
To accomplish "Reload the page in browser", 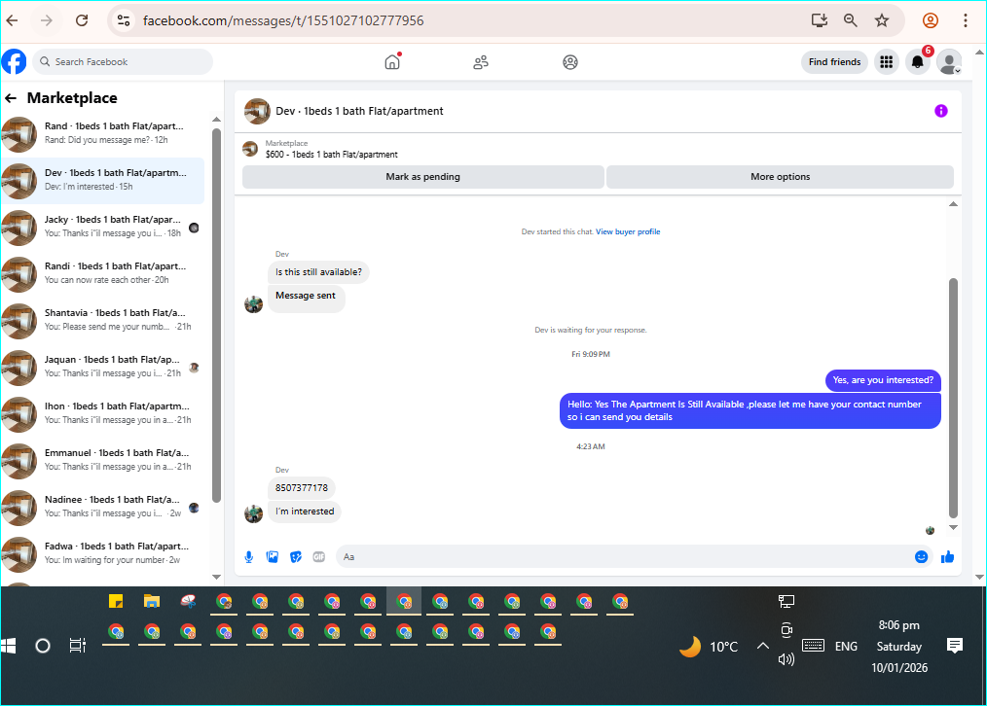I will pos(82,20).
